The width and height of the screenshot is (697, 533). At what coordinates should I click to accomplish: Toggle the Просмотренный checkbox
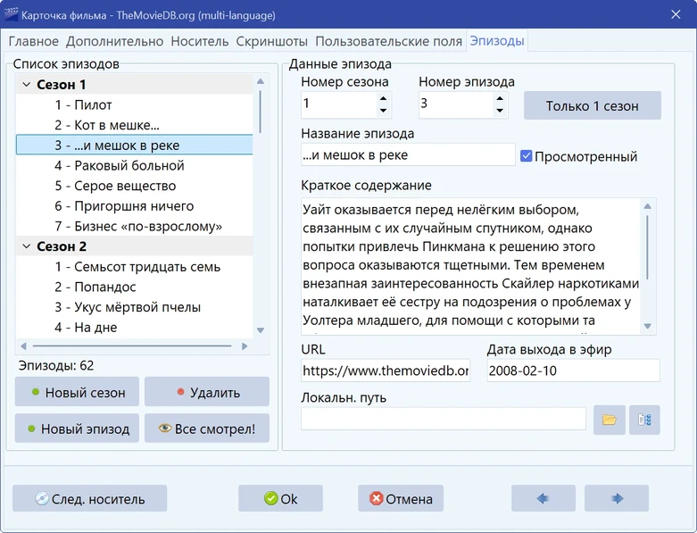pyautogui.click(x=526, y=156)
